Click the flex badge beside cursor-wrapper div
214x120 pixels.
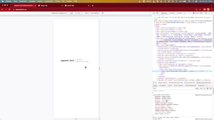click(x=186, y=31)
